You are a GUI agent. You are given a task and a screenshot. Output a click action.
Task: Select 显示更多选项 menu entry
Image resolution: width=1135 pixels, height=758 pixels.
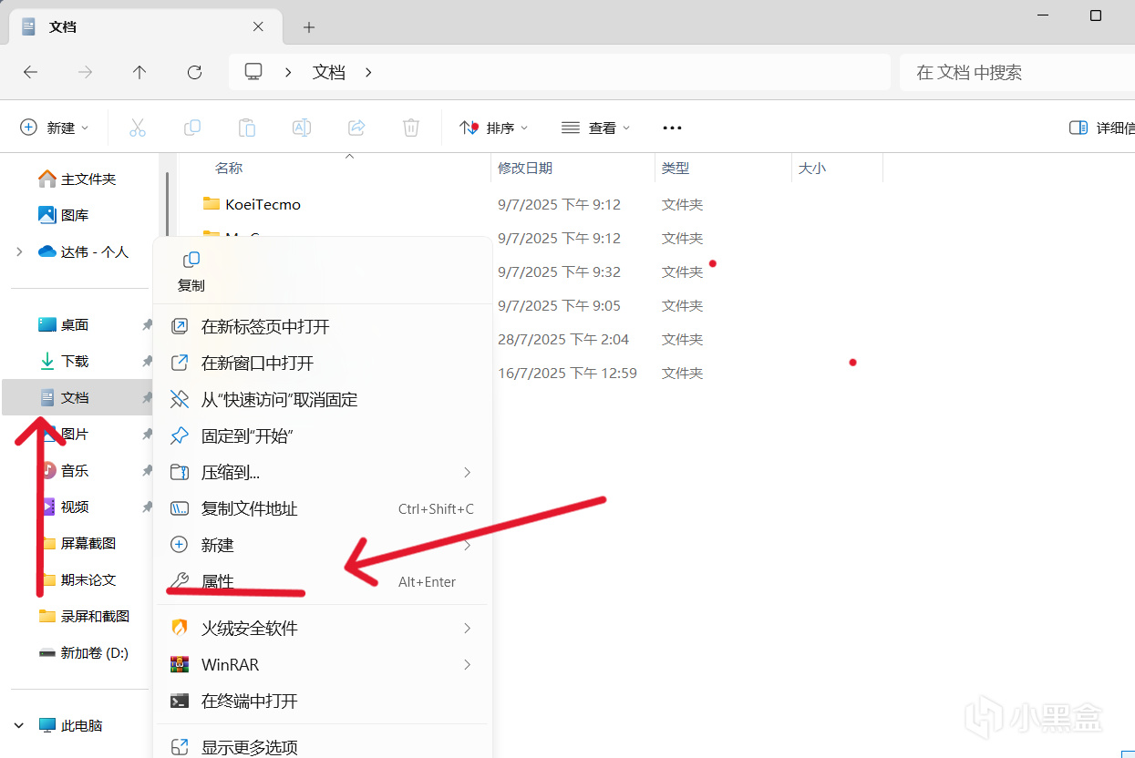(323, 747)
